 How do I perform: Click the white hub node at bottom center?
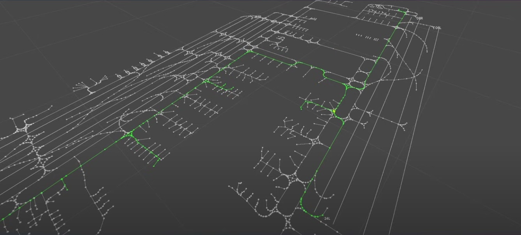(289, 223)
